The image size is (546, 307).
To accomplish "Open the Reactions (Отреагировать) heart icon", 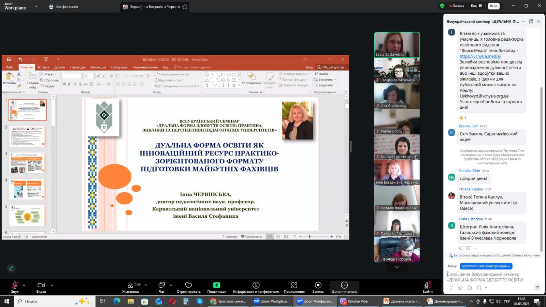I will [188, 285].
